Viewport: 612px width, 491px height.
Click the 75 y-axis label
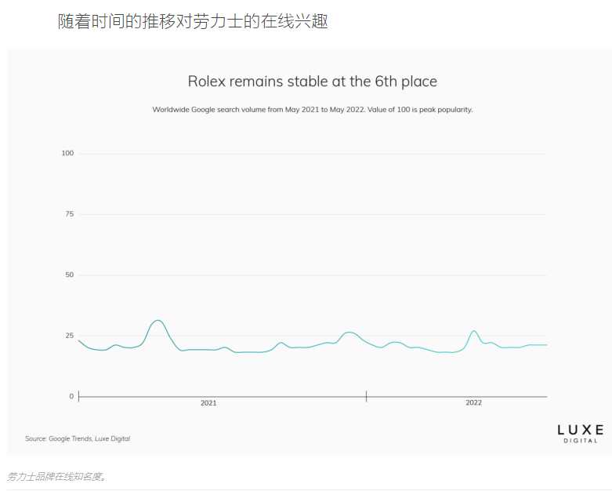tap(68, 214)
